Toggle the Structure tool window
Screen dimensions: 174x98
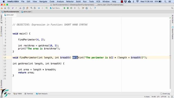point(1,31)
